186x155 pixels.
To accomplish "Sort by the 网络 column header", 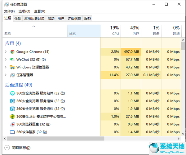I will 171,31.
